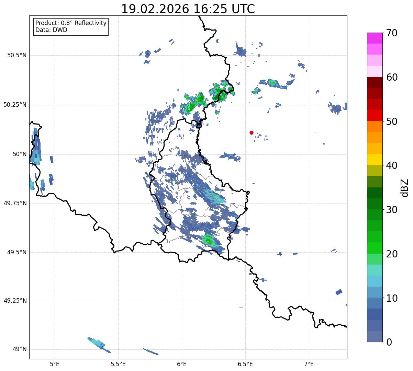Click the 49.25°N latitude label
Viewport: 413px width, 371px height.
(15, 301)
